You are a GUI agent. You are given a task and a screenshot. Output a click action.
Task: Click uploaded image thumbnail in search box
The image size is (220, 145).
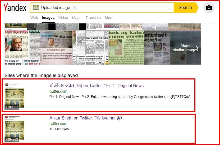(36, 8)
